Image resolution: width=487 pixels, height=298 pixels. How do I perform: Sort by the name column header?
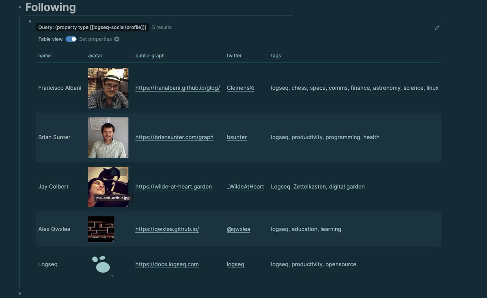click(45, 56)
